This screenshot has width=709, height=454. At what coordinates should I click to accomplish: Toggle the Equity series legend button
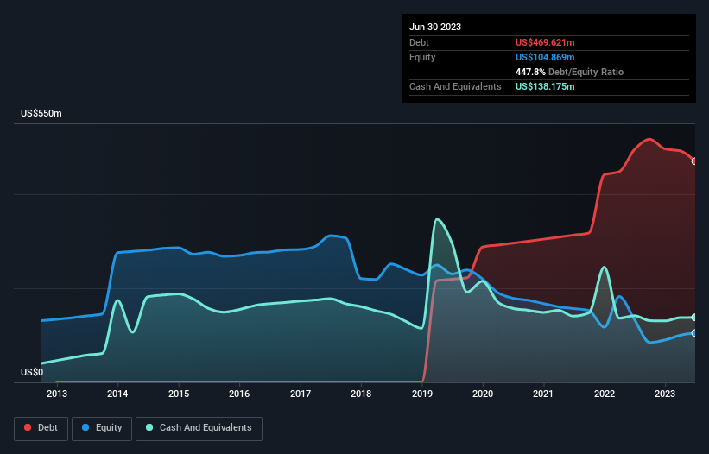coord(102,428)
